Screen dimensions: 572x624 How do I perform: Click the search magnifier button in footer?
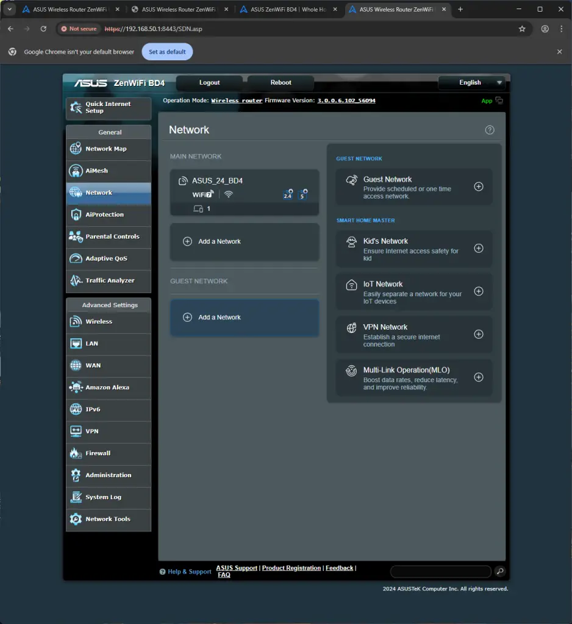500,572
